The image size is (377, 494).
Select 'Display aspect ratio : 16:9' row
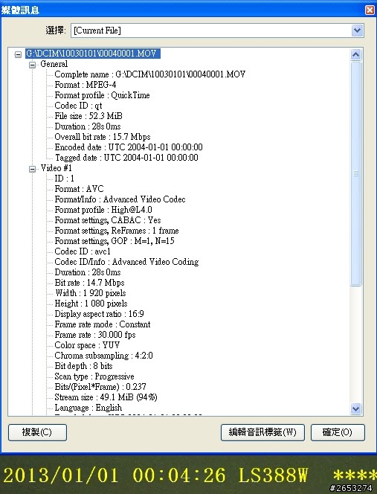pyautogui.click(x=99, y=313)
